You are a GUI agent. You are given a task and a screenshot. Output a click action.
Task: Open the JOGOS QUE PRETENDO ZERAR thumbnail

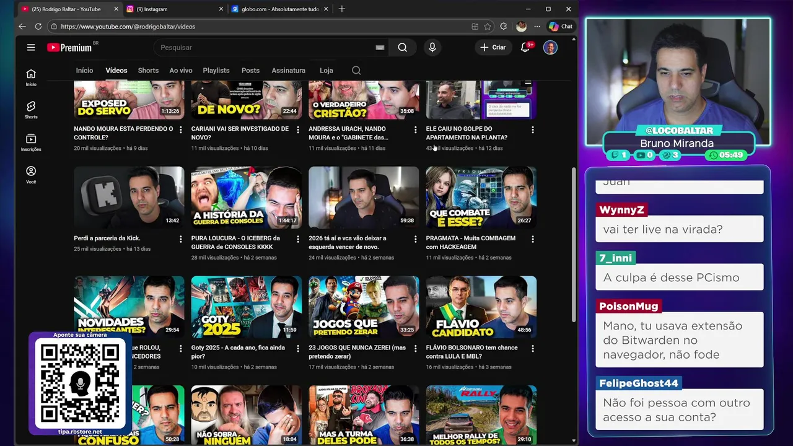click(x=364, y=307)
